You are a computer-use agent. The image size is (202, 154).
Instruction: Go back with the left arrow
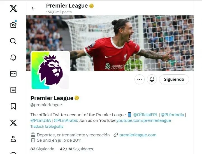33,8
